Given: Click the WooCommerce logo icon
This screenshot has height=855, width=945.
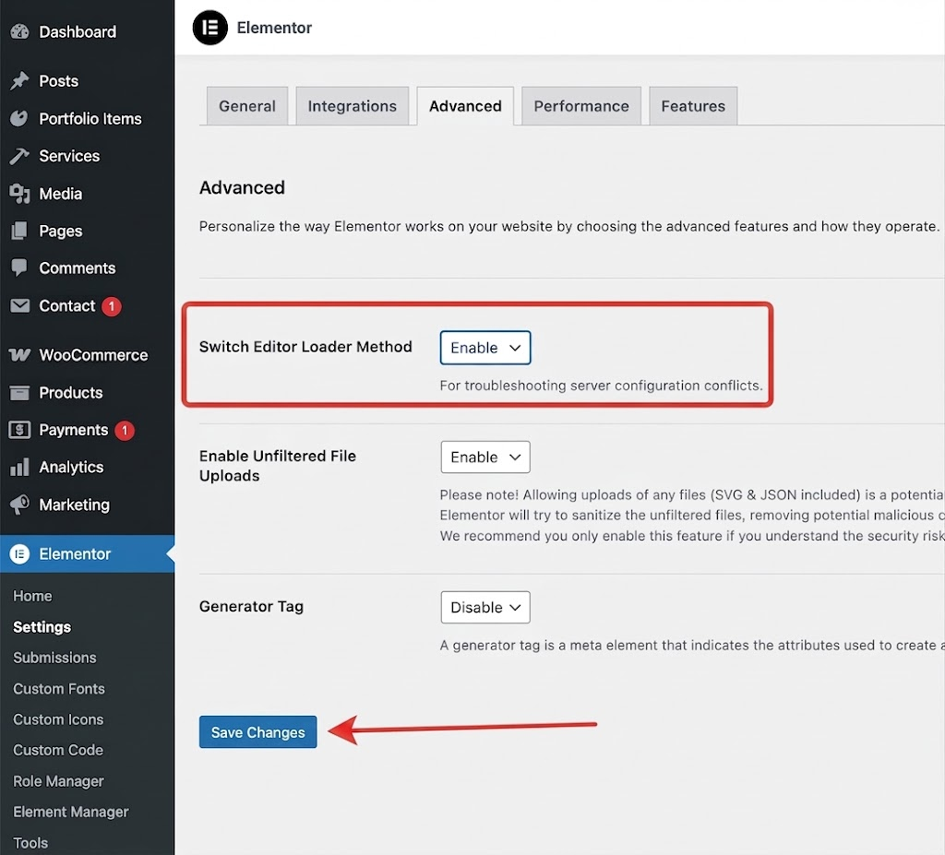Looking at the screenshot, I should pyautogui.click(x=19, y=355).
